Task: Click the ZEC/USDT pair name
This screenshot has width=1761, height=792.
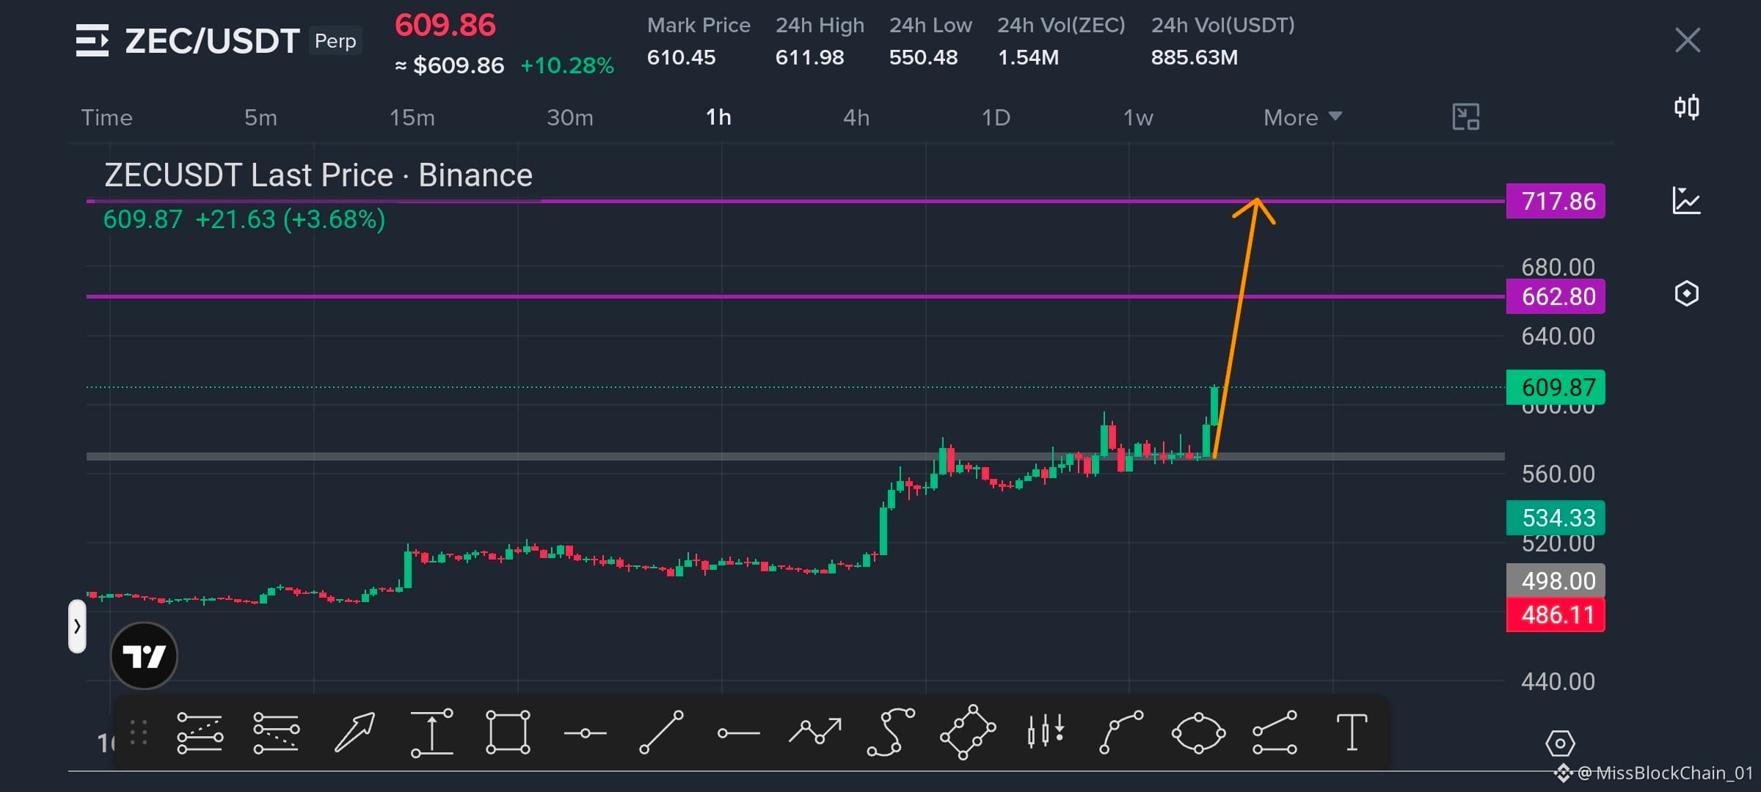Action: 212,41
